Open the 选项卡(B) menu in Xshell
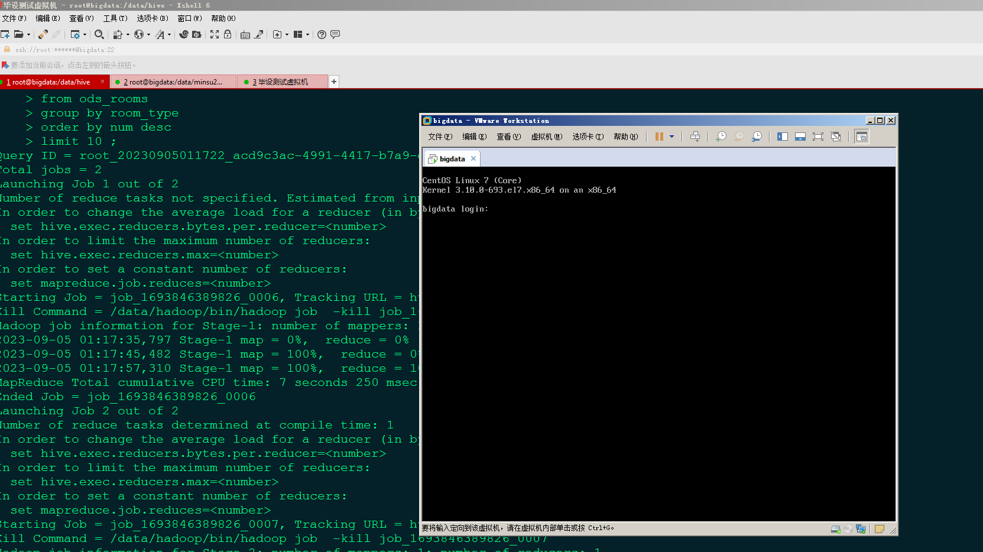The height and width of the screenshot is (552, 983). tap(153, 18)
